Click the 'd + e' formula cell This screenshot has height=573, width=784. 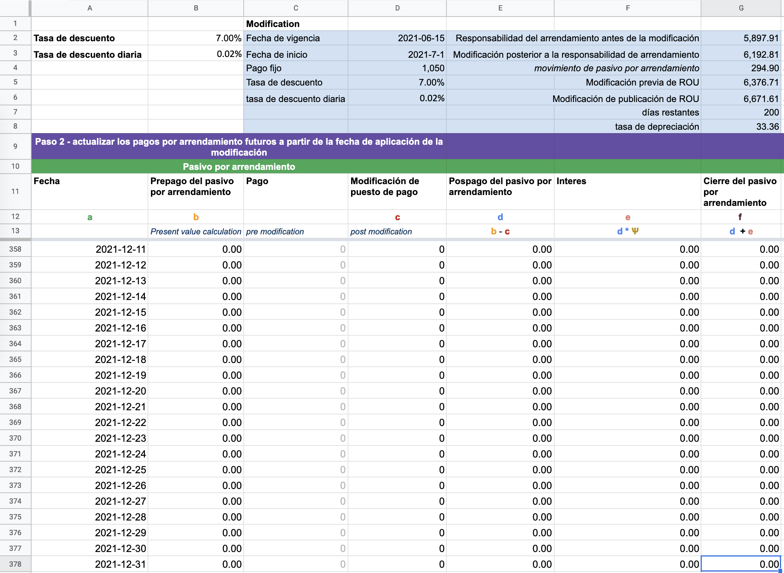(741, 231)
